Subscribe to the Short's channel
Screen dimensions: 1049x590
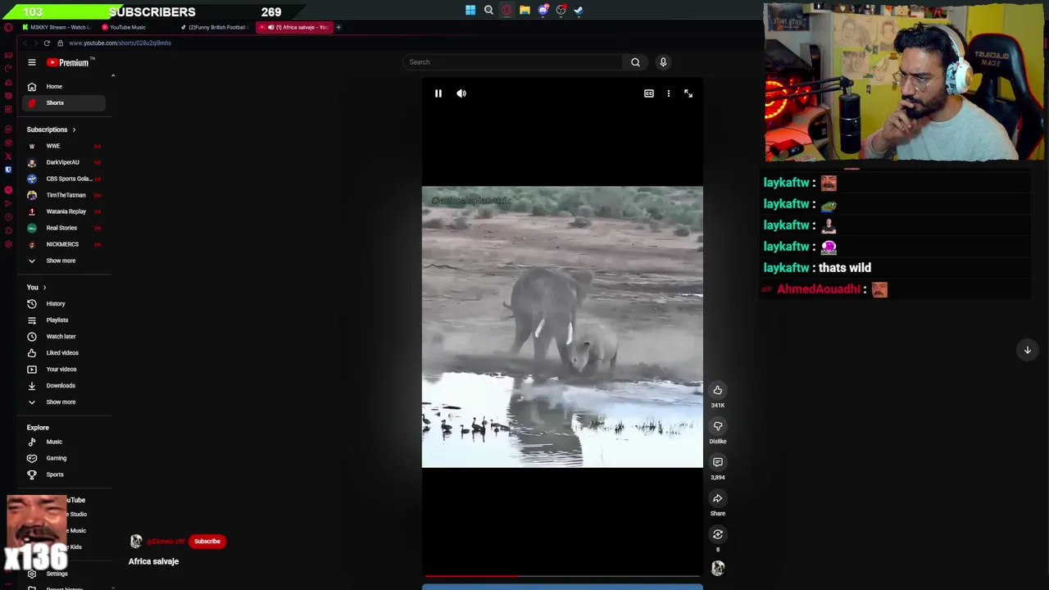[207, 541]
